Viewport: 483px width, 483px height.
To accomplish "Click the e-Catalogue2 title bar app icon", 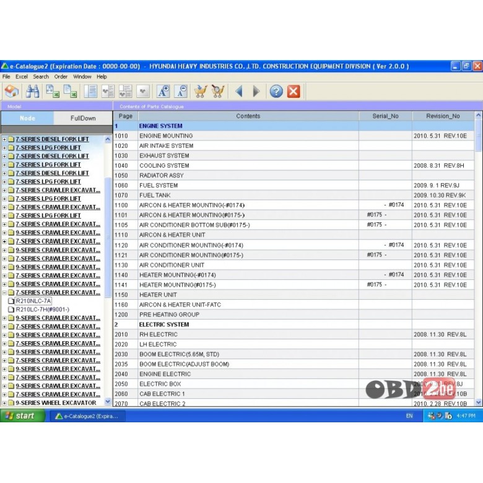I will point(4,66).
